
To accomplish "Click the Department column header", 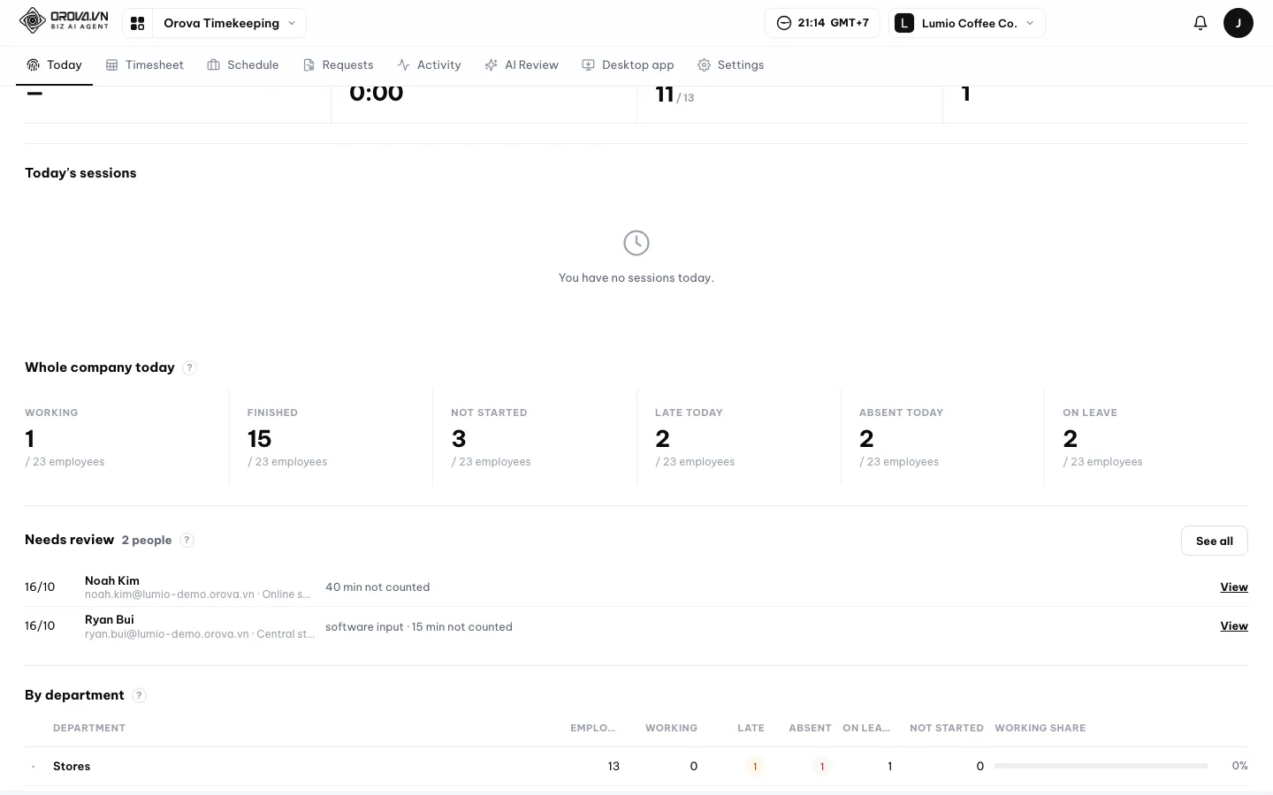I will tap(89, 729).
